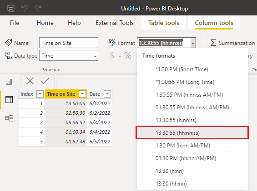Image resolution: width=257 pixels, height=191 pixels.
Task: Click the Redo arrow icon
Action: (x=38, y=8)
